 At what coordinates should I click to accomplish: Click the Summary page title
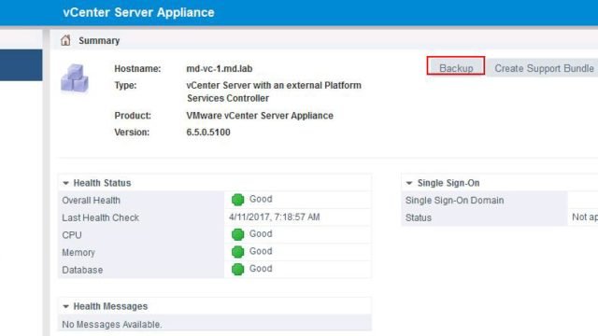99,41
